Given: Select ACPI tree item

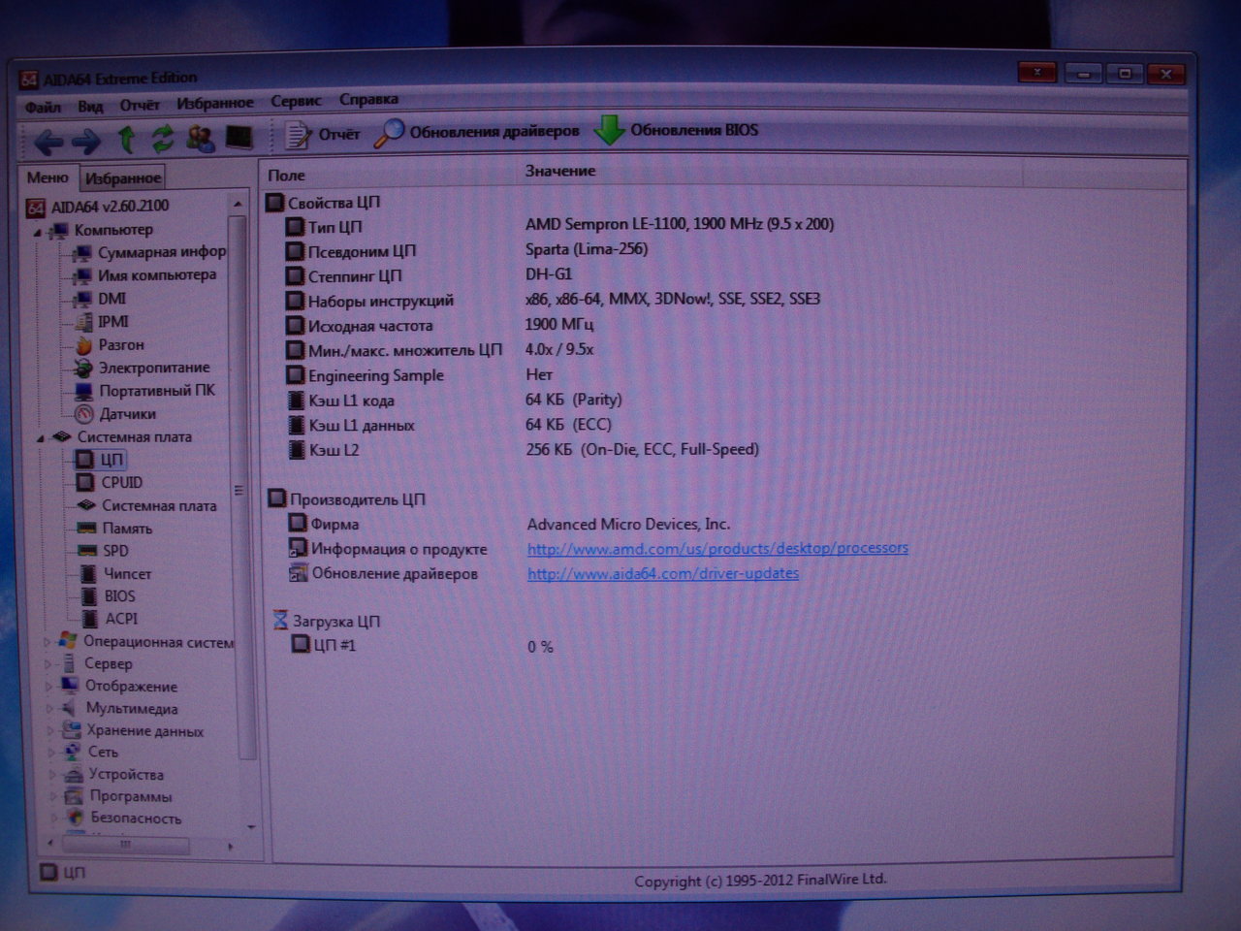Looking at the screenshot, I should pos(110,619).
